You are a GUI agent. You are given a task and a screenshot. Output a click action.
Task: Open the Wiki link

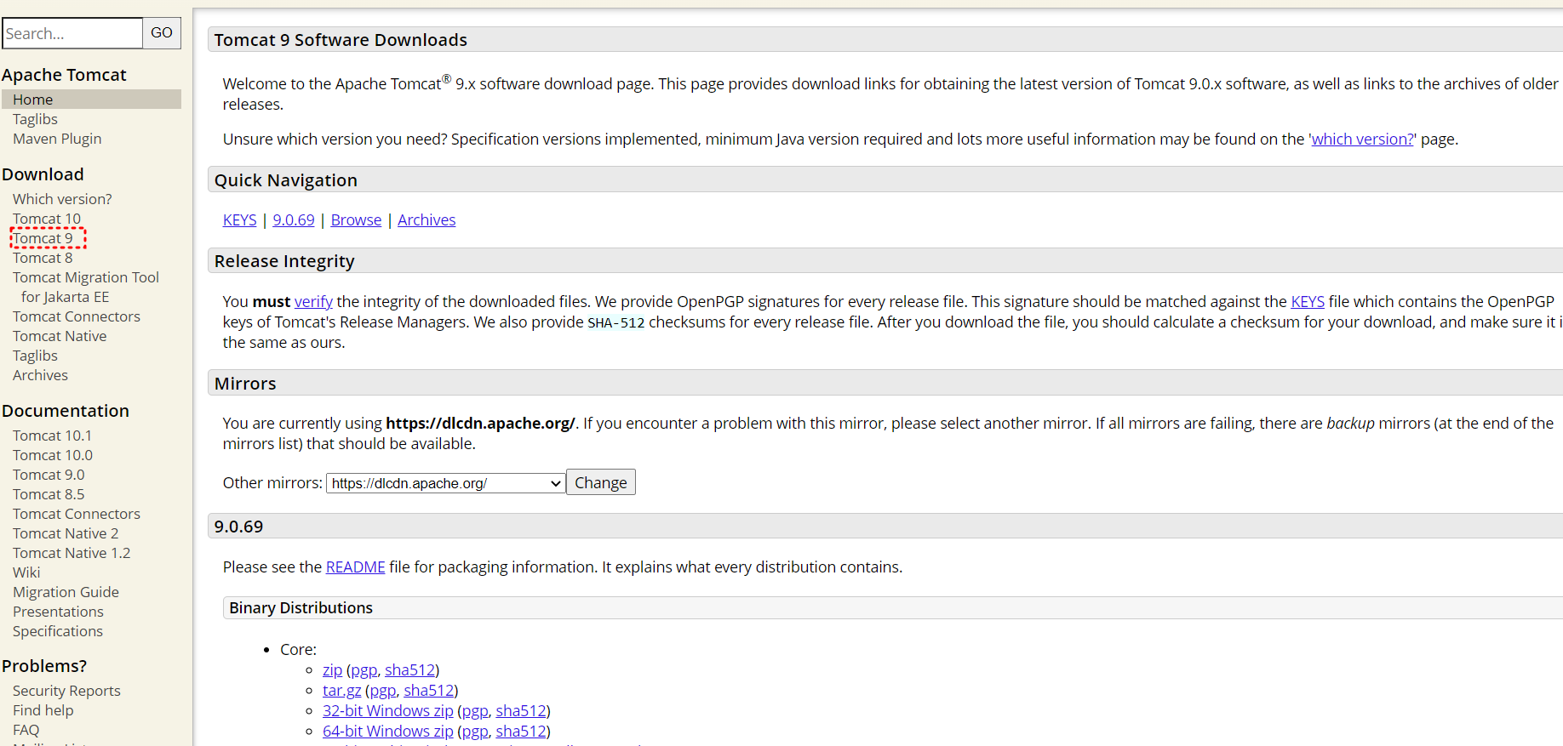pos(26,572)
